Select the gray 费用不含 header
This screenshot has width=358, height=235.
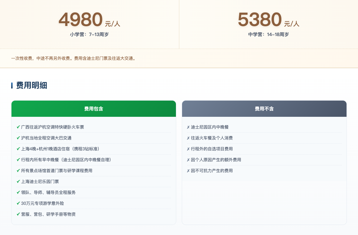[x=264, y=109]
